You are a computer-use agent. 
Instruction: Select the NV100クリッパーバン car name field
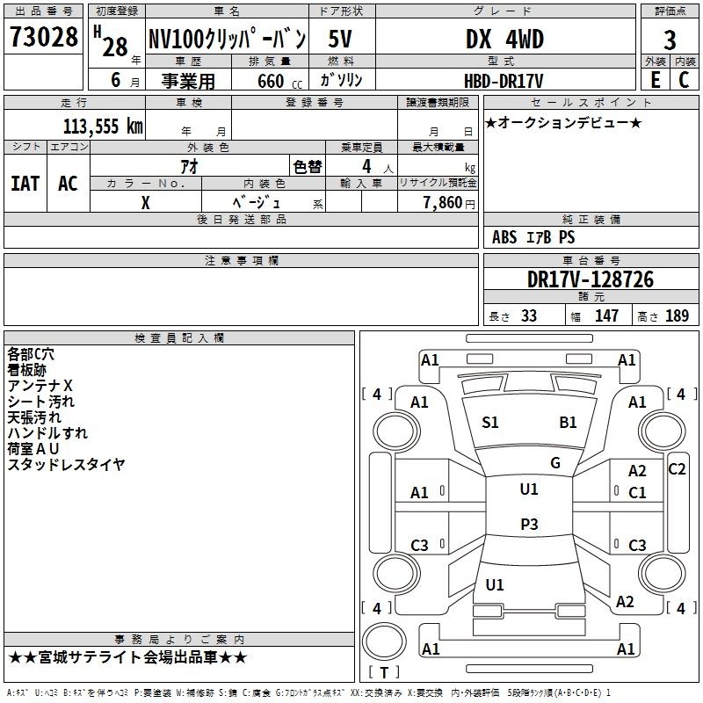pos(227,39)
